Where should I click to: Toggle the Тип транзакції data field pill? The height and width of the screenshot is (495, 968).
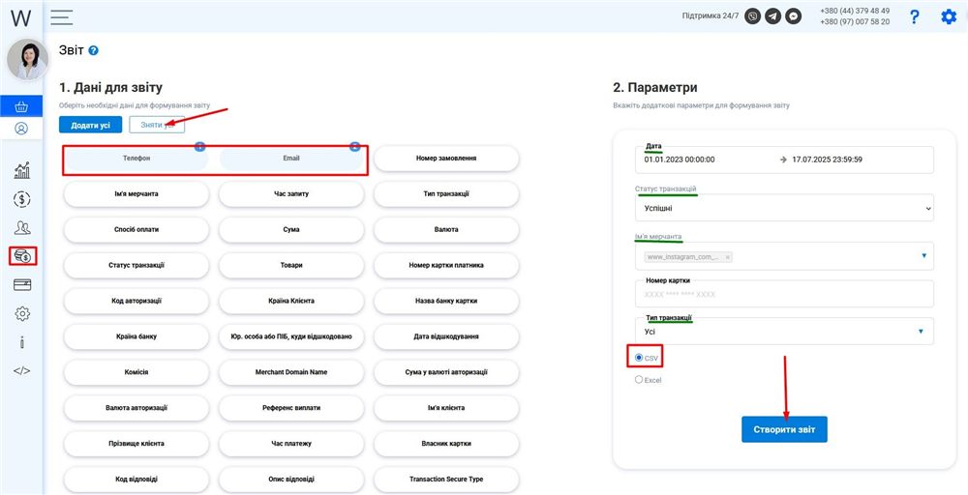[446, 193]
